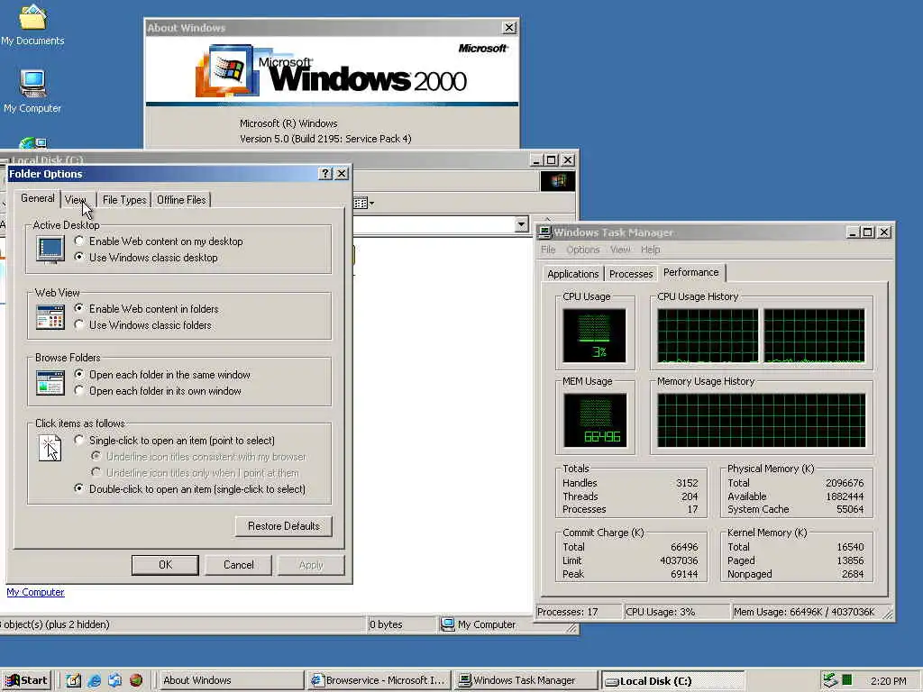
Task: Click the Restore Defaults button
Action: pyautogui.click(x=284, y=526)
